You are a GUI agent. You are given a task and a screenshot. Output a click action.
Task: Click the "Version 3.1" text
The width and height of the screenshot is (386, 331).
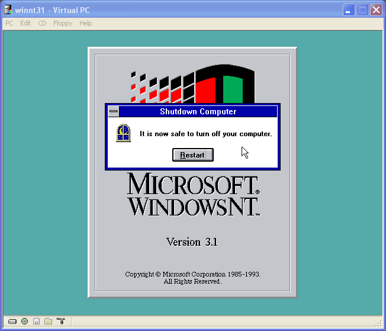tap(192, 242)
